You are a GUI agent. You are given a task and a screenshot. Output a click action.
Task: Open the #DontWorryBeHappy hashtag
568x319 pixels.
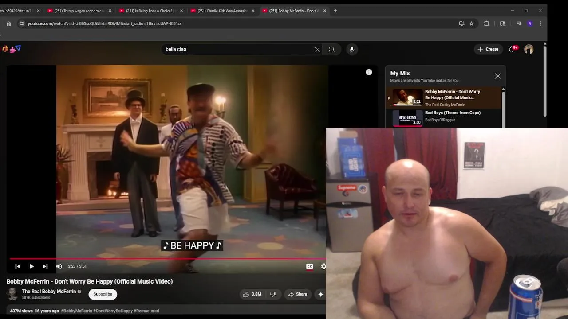click(113, 311)
